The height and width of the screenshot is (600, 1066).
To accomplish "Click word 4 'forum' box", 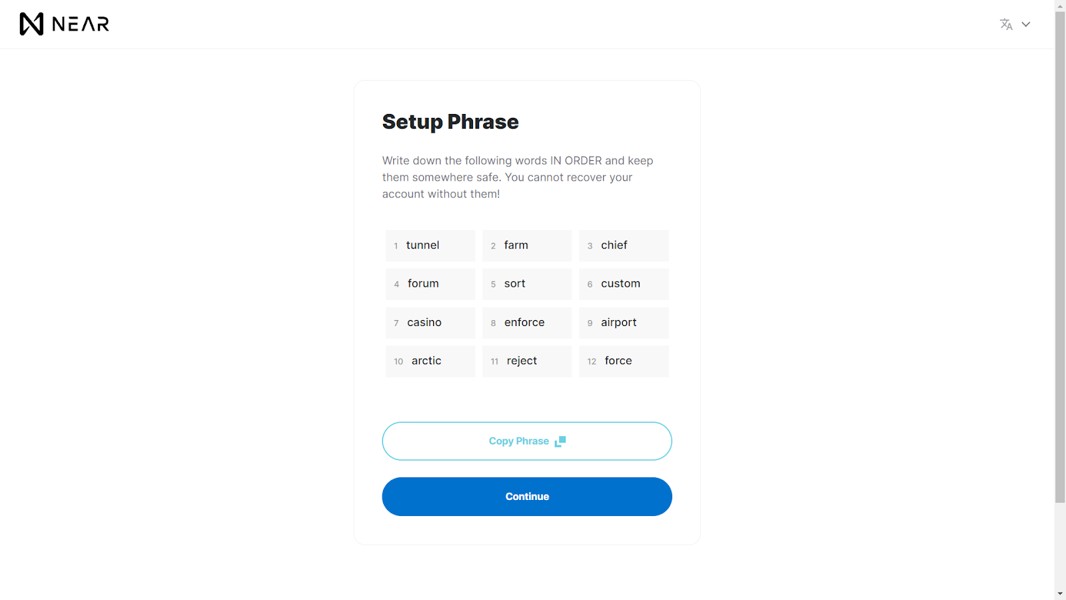I will pyautogui.click(x=430, y=284).
